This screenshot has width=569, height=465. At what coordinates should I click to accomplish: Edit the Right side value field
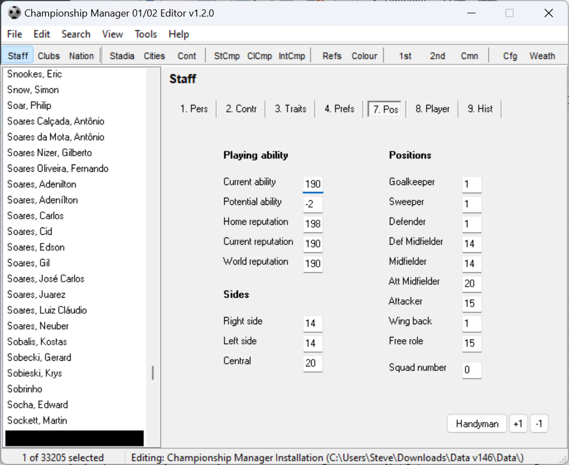coord(313,323)
